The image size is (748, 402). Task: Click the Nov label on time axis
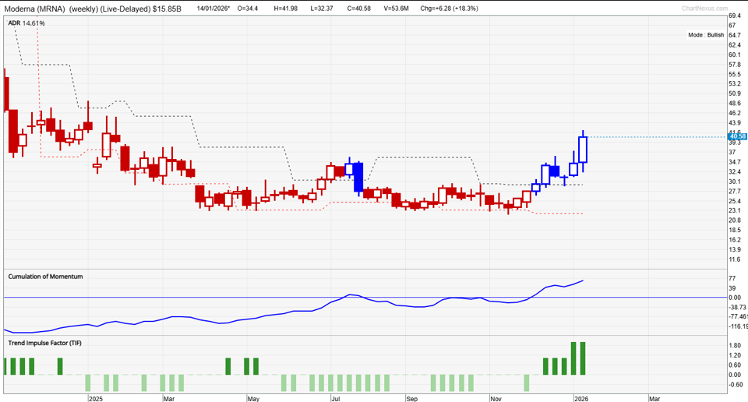(496, 399)
